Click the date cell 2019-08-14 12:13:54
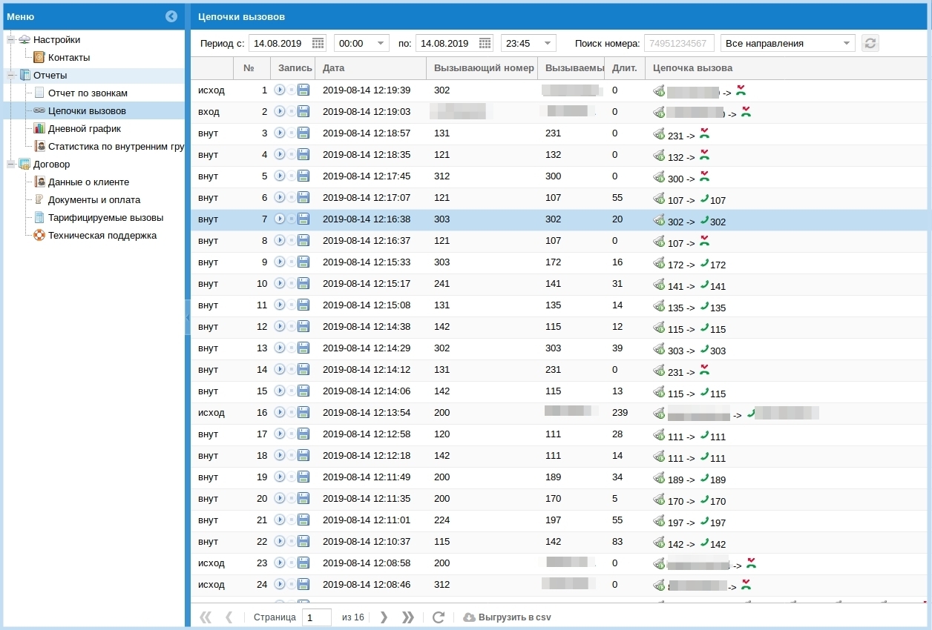The width and height of the screenshot is (932, 630). click(x=367, y=412)
